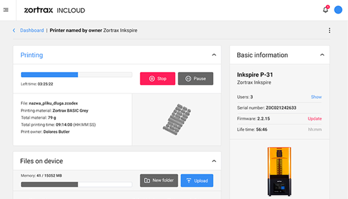Click the Zortrax Inkspire model subtitle
The height and width of the screenshot is (199, 348).
[x=254, y=83]
